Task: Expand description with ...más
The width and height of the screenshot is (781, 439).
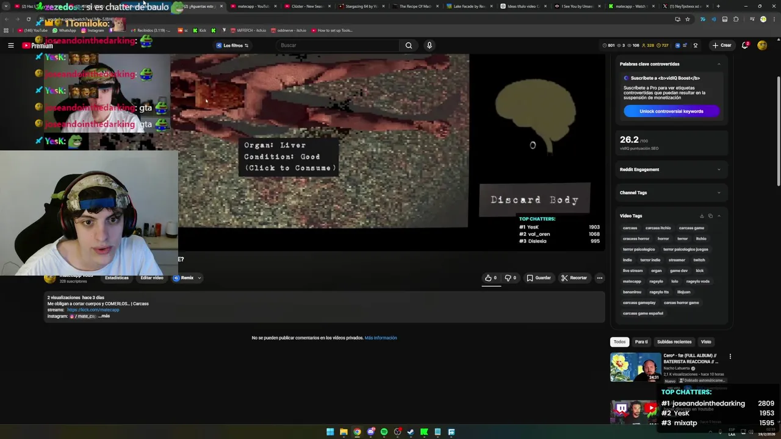Action: (103, 316)
